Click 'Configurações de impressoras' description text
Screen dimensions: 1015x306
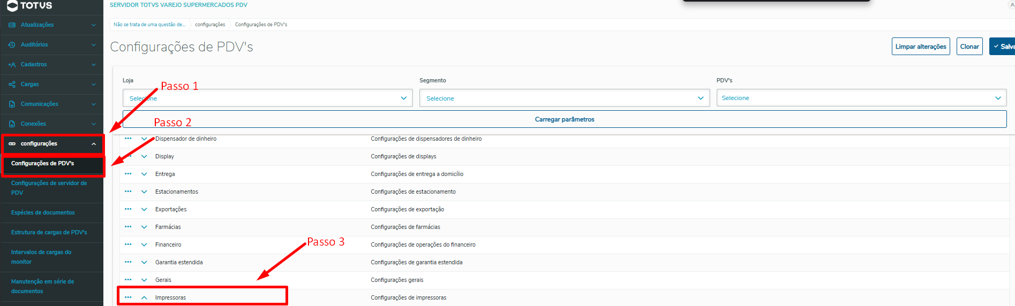pyautogui.click(x=409, y=297)
